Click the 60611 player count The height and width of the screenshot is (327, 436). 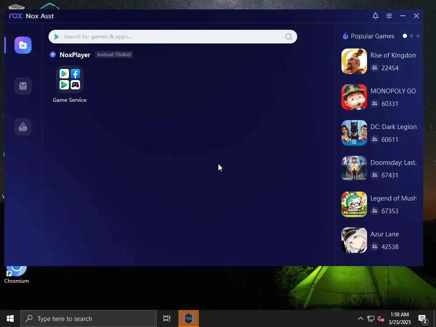tap(390, 139)
